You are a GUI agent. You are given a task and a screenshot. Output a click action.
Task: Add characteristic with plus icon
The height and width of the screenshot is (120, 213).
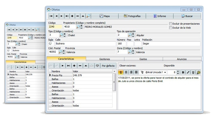74,66
